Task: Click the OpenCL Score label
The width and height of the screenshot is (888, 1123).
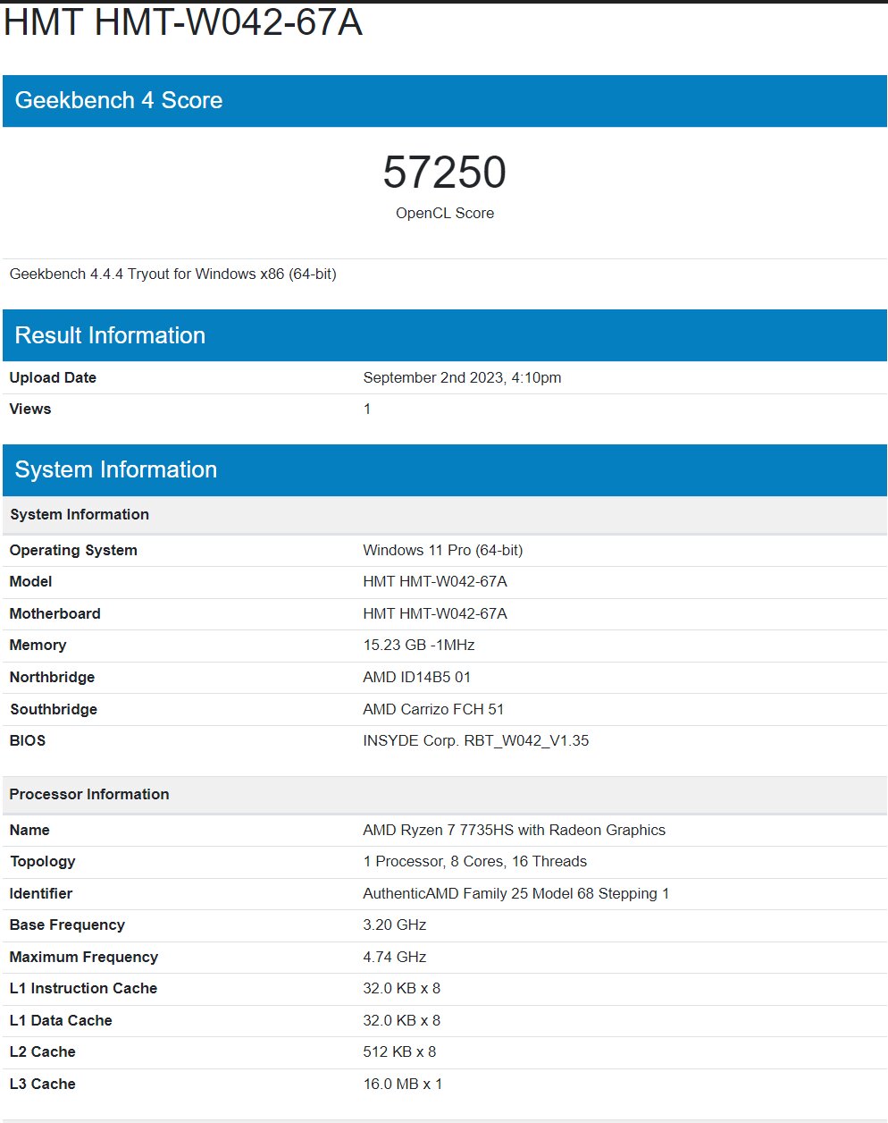Action: click(445, 213)
